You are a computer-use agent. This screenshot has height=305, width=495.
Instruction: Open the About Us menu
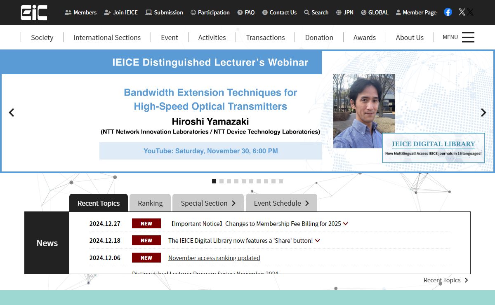[410, 38]
